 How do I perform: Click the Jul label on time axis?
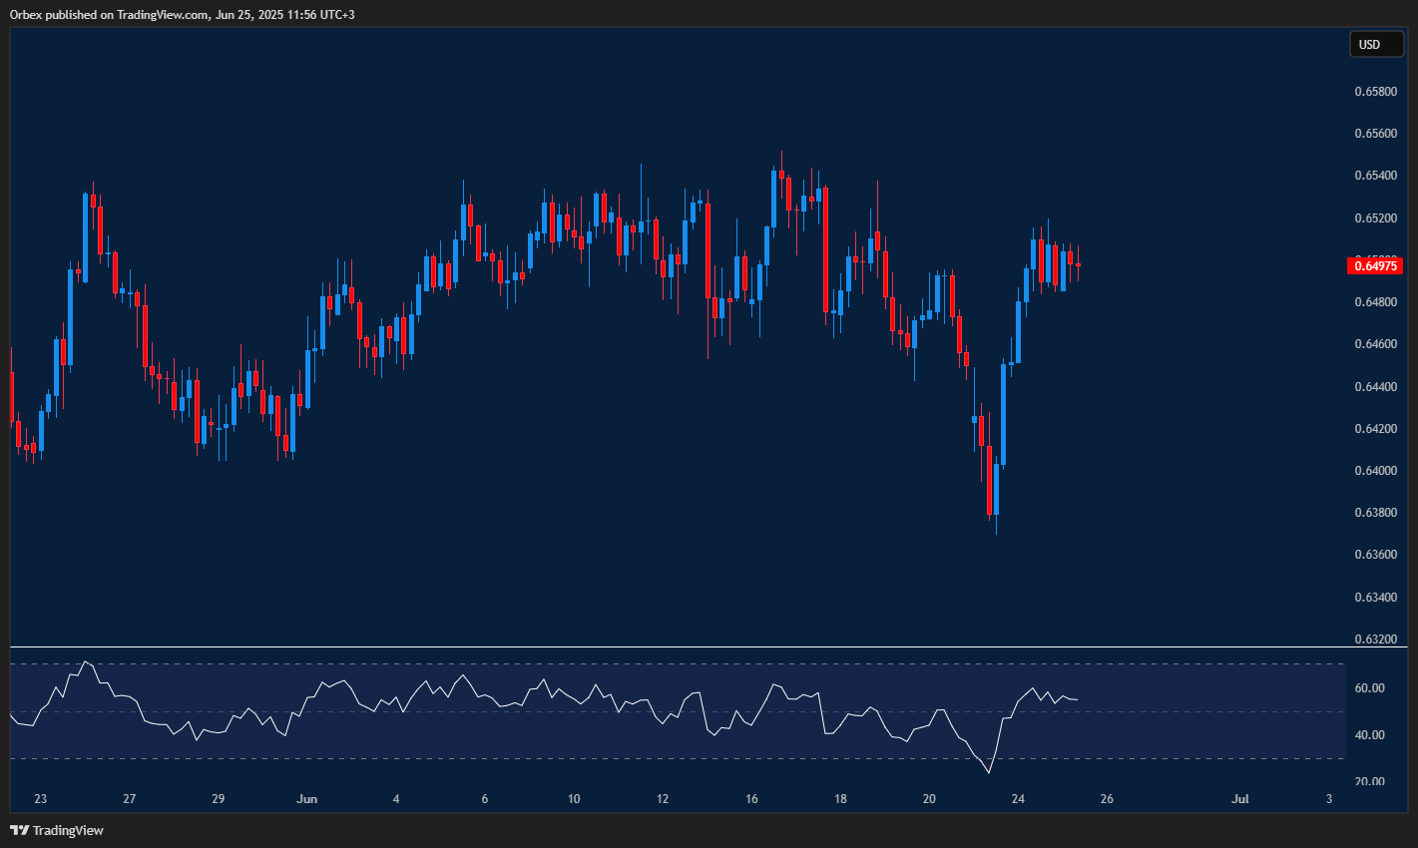point(1240,798)
